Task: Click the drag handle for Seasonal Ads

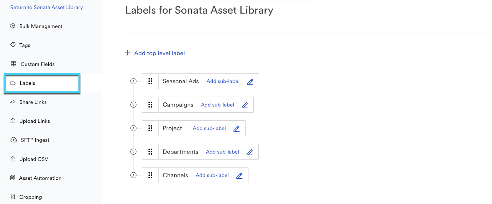Action: coord(150,81)
